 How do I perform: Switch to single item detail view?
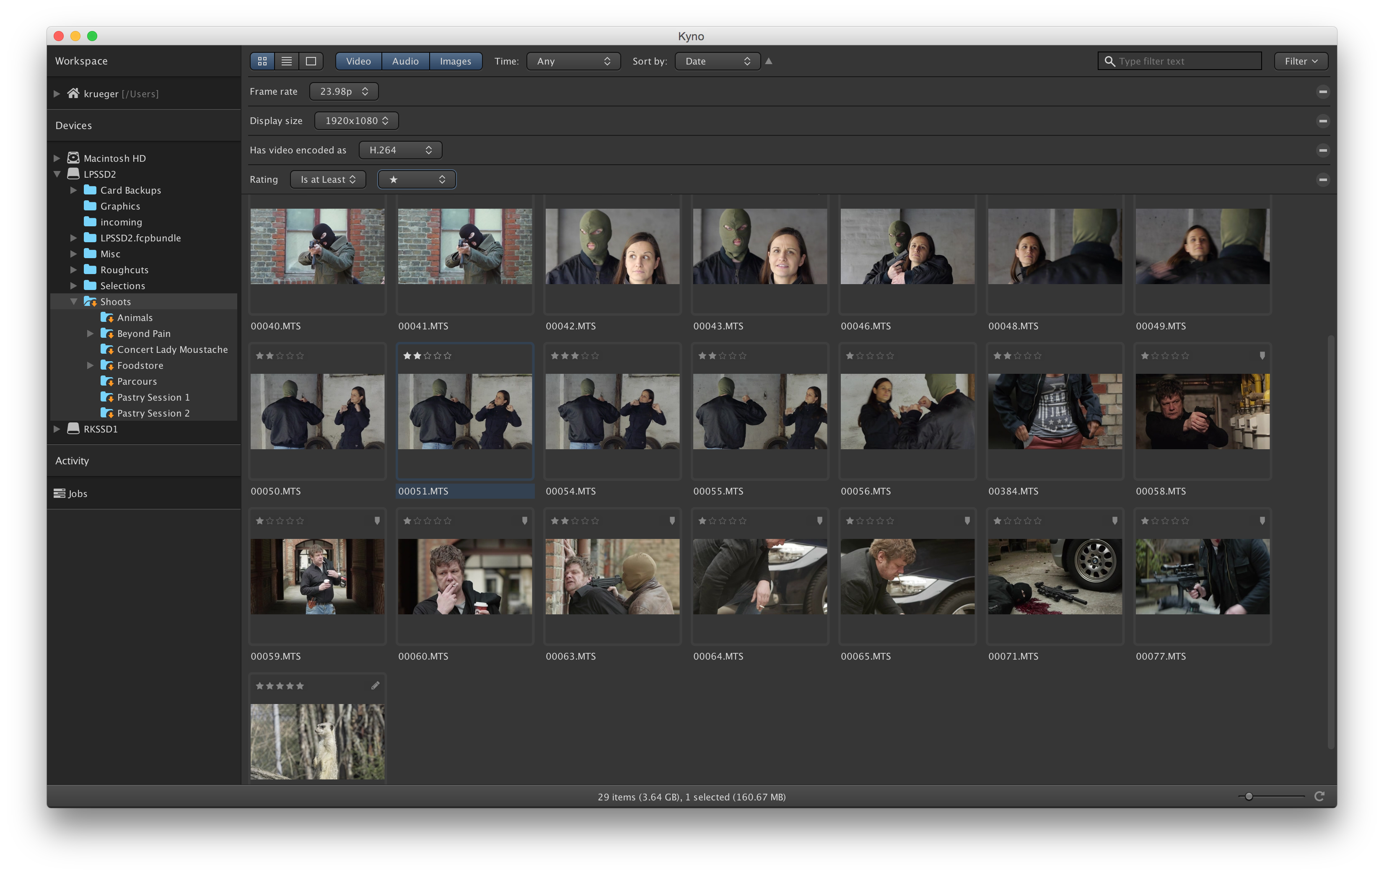point(311,61)
